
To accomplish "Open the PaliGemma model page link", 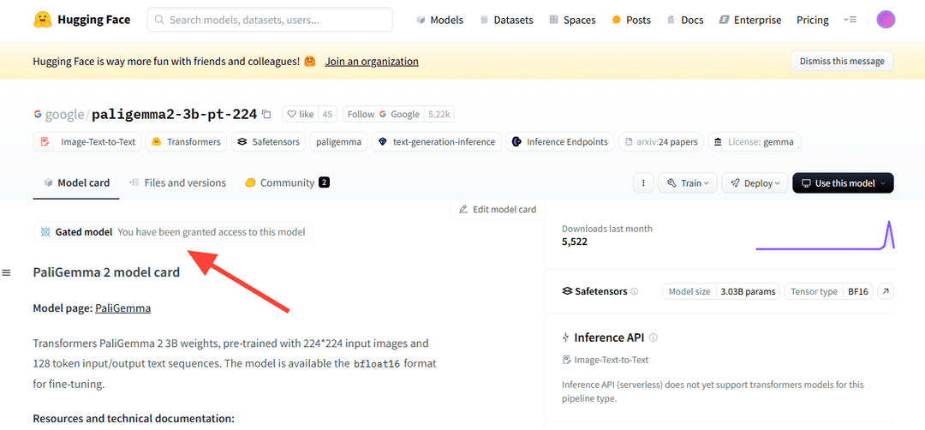I will [x=122, y=308].
